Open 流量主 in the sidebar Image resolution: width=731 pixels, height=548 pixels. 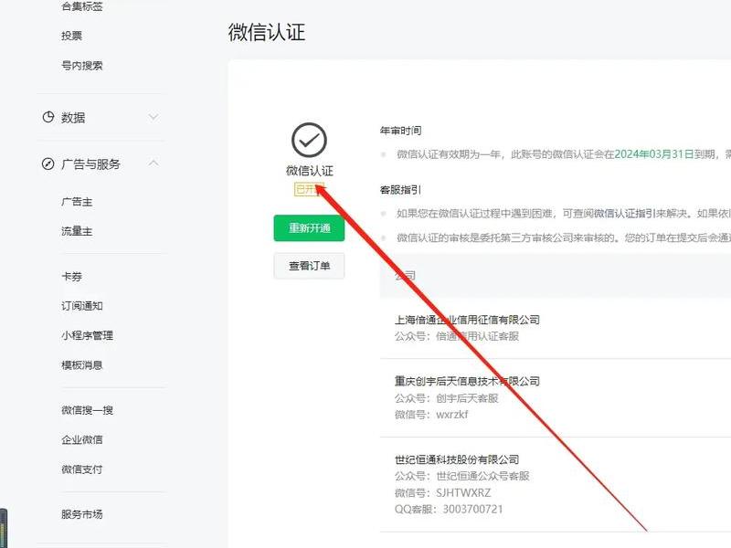pos(77,231)
